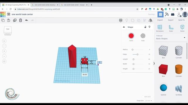This screenshot has width=188, height=105.
Task: Collapse the shapes sidebar chevron
Action: pyautogui.click(x=154, y=64)
